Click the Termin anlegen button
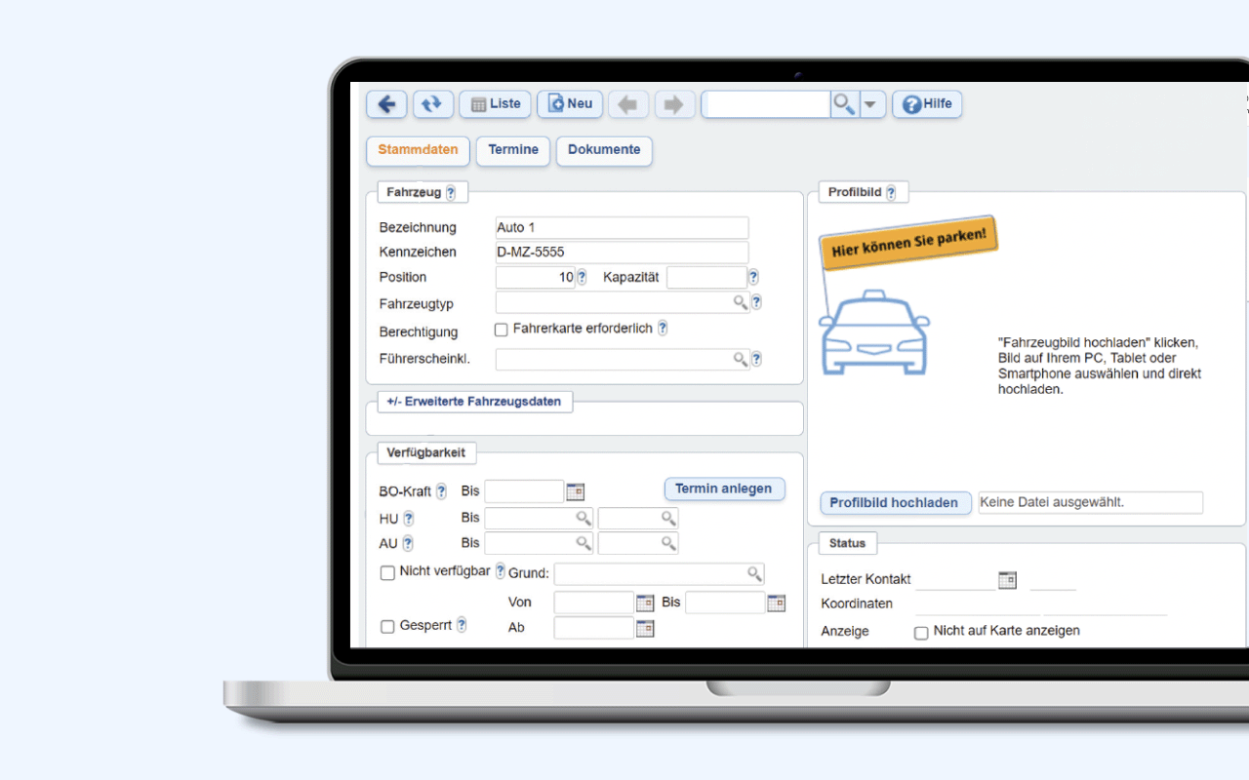 click(724, 489)
